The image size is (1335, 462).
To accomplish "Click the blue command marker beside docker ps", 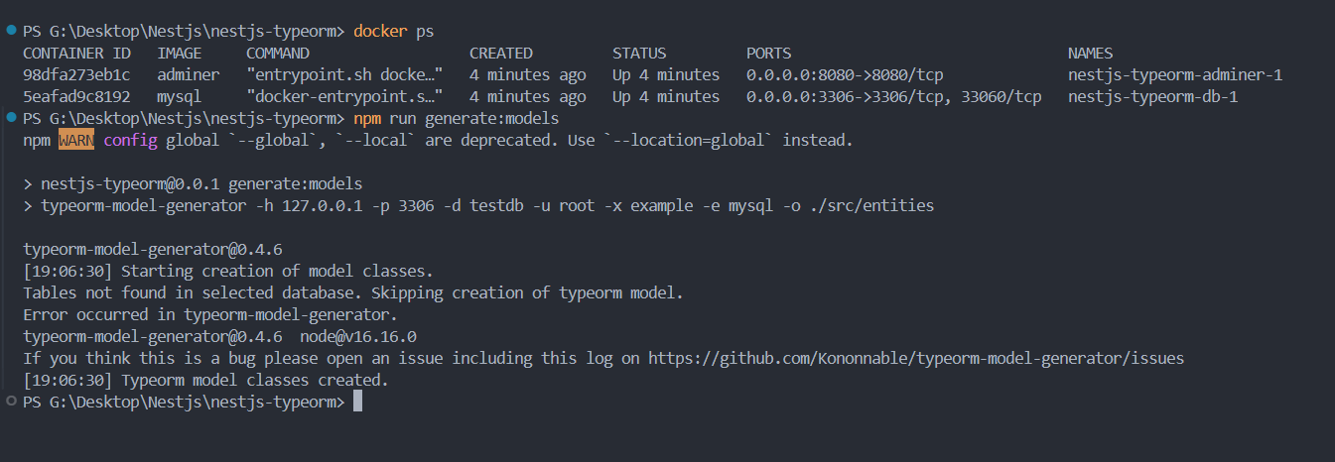I will click(11, 32).
